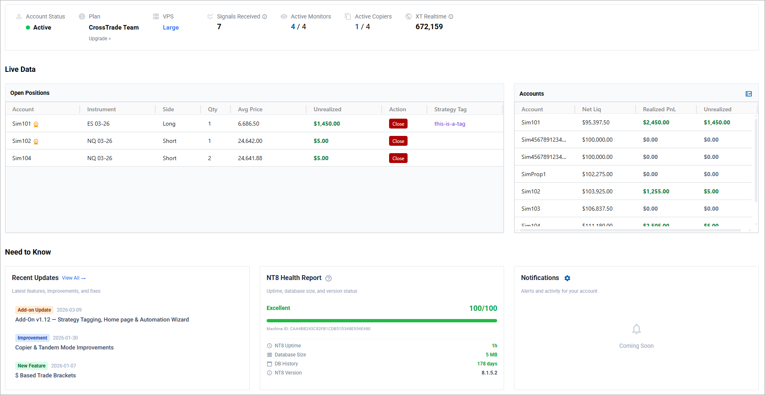Click the health score progress bar
This screenshot has width=765, height=395.
tap(381, 321)
